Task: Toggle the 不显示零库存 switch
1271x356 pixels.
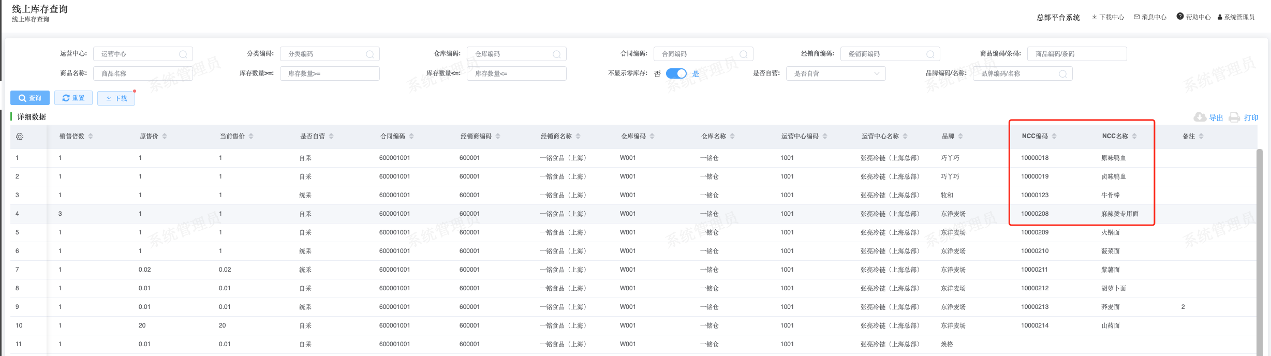Action: 676,73
